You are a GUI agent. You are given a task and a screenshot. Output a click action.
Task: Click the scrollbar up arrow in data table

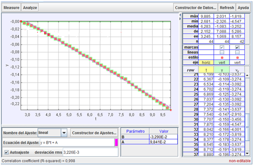pyautogui.click(x=247, y=75)
